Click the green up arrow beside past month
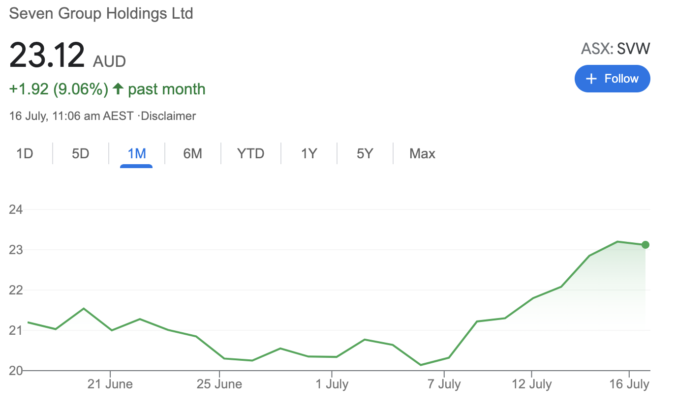Image resolution: width=676 pixels, height=408 pixels. [x=118, y=89]
